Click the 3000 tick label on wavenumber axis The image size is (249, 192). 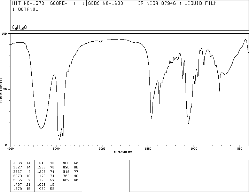point(56,149)
